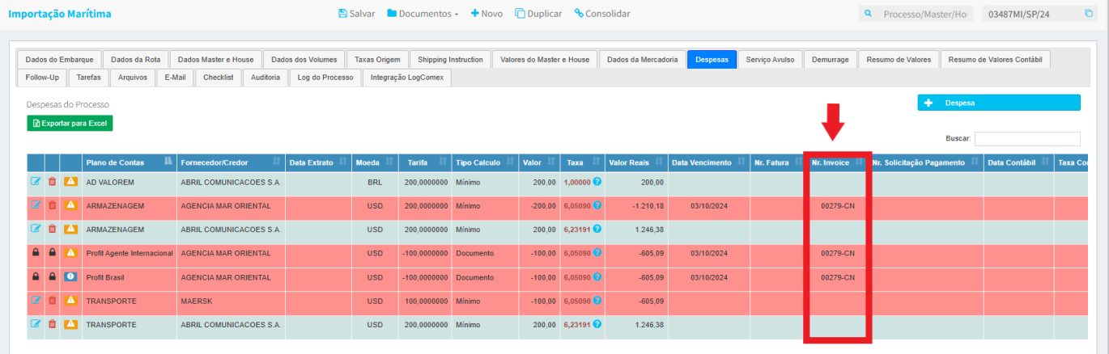
Task: Open the Checklist tab
Action: (218, 77)
